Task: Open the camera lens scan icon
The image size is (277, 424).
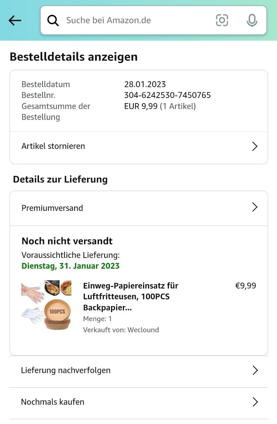Action: coord(222,21)
